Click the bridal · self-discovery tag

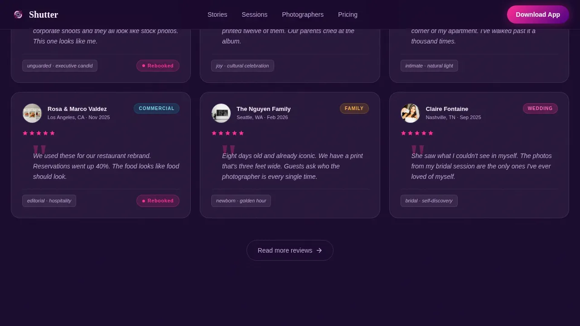[x=429, y=201]
